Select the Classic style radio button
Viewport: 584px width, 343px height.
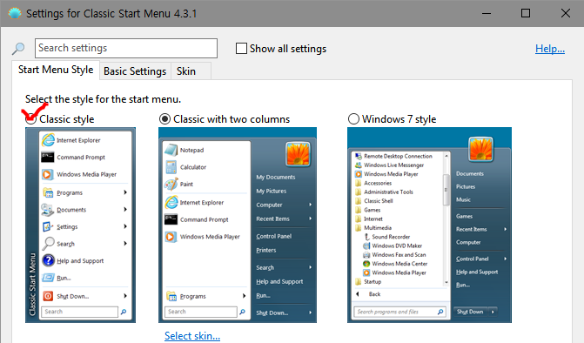coord(30,118)
